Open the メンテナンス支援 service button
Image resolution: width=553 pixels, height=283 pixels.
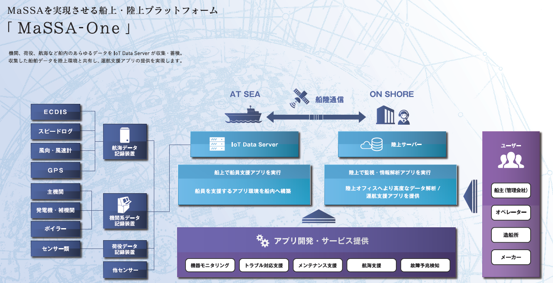coord(318,265)
